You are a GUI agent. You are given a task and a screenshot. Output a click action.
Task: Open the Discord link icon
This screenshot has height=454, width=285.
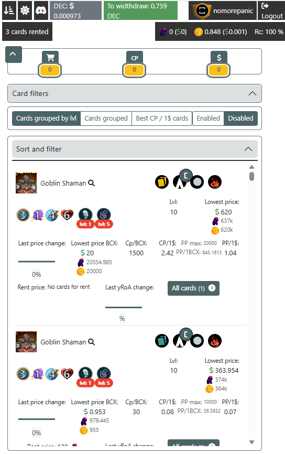click(x=41, y=10)
